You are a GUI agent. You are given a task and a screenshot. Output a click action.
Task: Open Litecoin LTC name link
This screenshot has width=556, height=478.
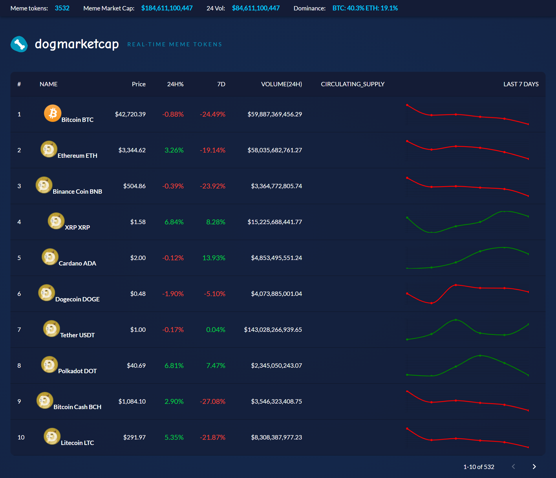77,443
